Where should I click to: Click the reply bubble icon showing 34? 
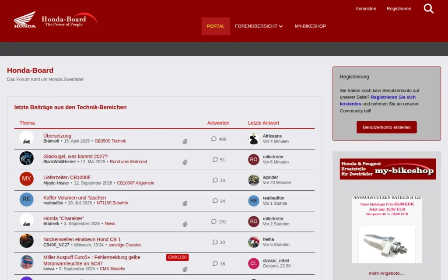[215, 201]
